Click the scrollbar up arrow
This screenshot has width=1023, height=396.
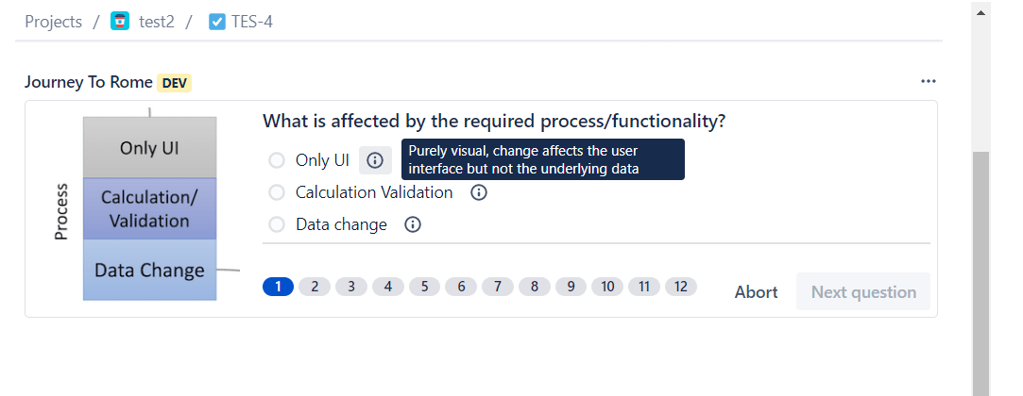(x=980, y=12)
